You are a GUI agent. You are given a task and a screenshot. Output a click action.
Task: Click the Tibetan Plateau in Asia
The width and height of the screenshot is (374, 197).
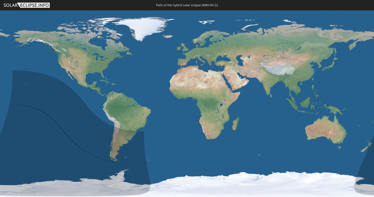click(278, 68)
